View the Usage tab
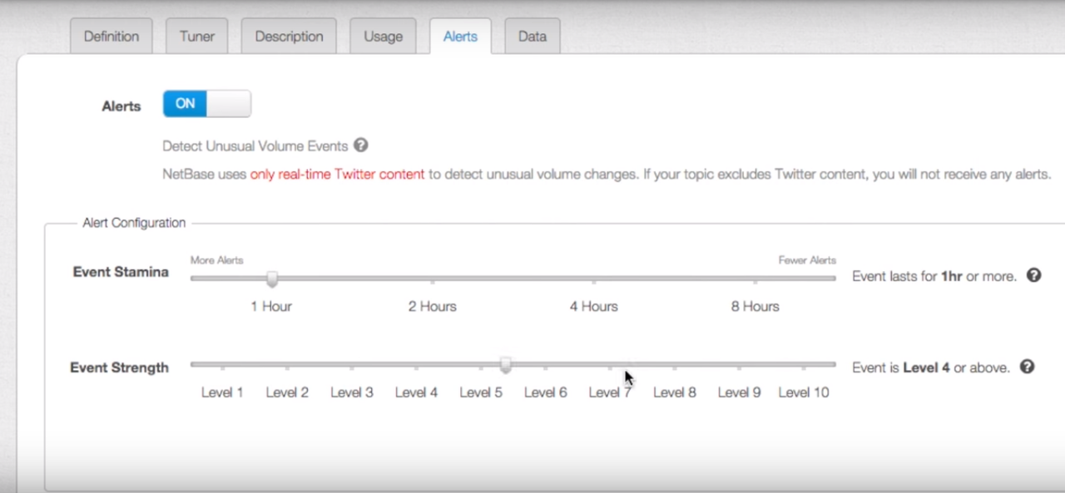 click(x=383, y=36)
